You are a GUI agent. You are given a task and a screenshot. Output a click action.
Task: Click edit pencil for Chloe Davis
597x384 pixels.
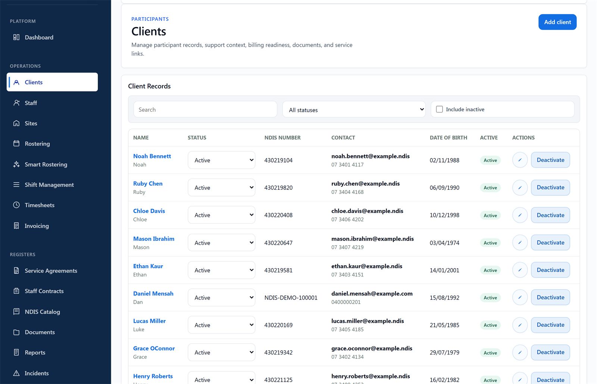[520, 215]
